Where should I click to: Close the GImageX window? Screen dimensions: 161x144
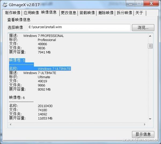pos(151,3)
